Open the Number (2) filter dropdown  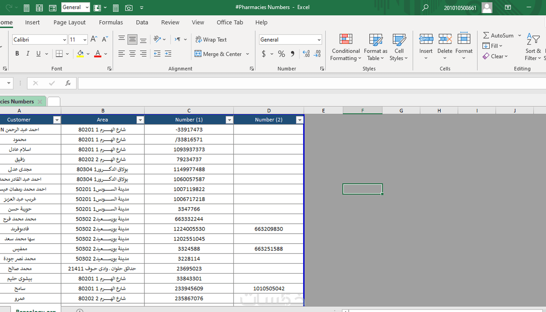(x=300, y=120)
